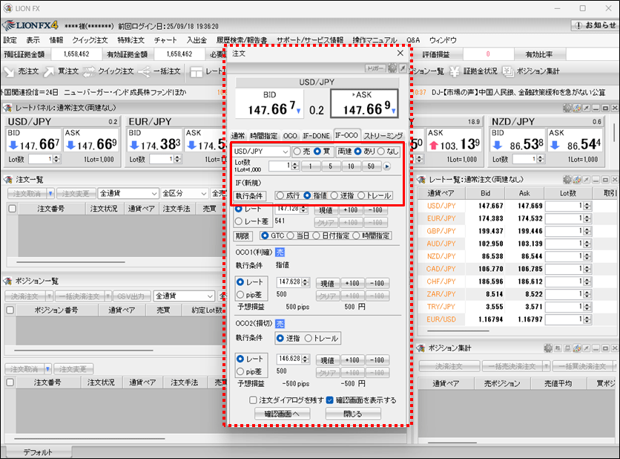
Task: Select the 売 (sell) radio button
Action: [297, 151]
